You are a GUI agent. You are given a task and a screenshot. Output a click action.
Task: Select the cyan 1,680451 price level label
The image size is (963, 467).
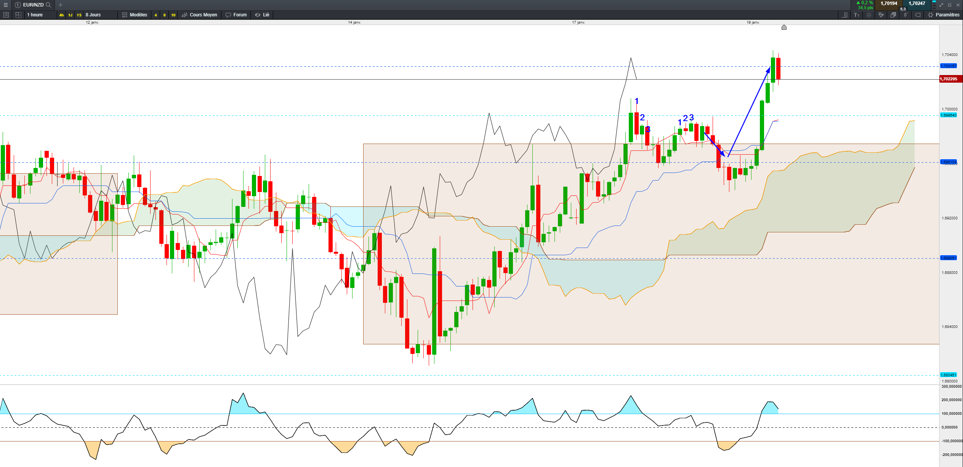pyautogui.click(x=949, y=375)
